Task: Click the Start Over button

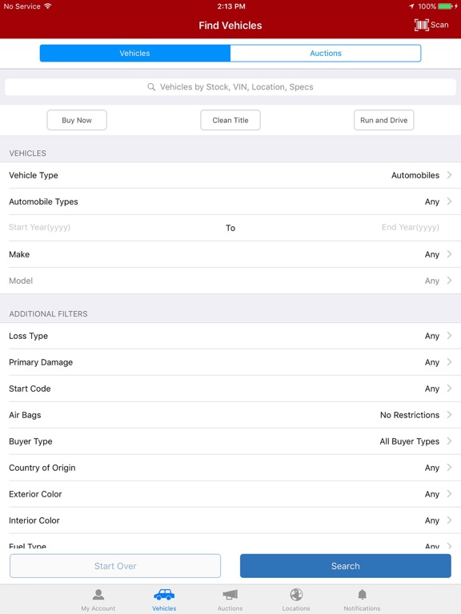Action: click(115, 566)
